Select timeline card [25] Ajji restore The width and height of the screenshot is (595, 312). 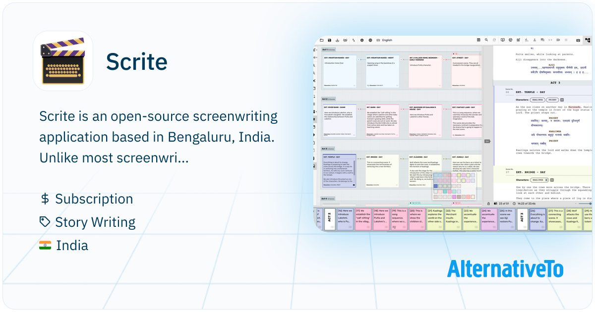coord(507,219)
